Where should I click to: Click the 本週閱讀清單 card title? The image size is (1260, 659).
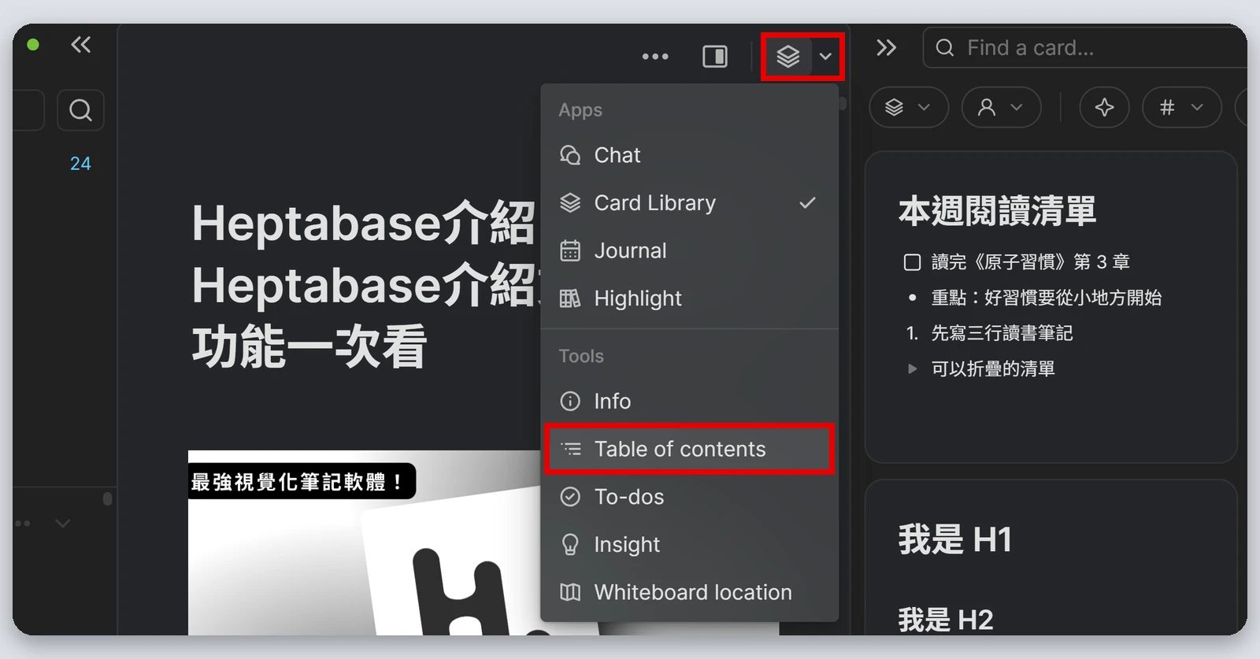click(x=997, y=212)
